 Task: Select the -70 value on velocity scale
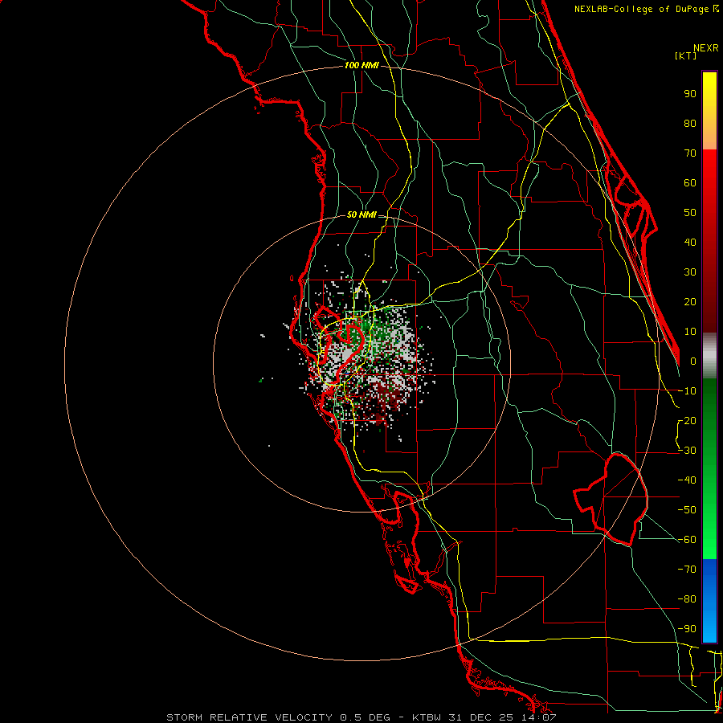click(x=687, y=570)
